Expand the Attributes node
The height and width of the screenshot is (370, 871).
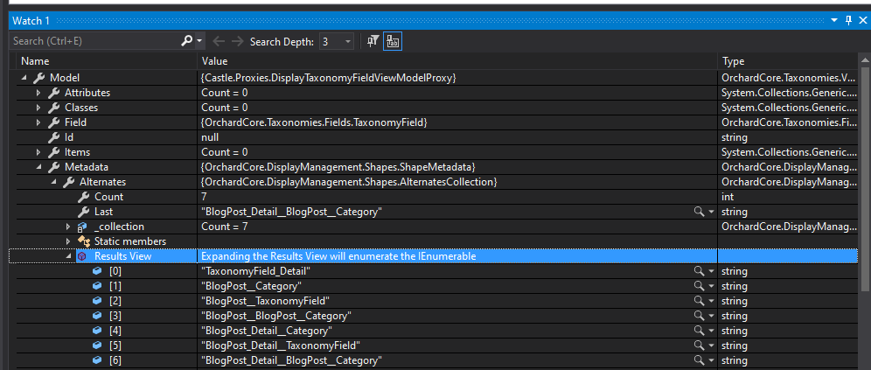click(38, 93)
